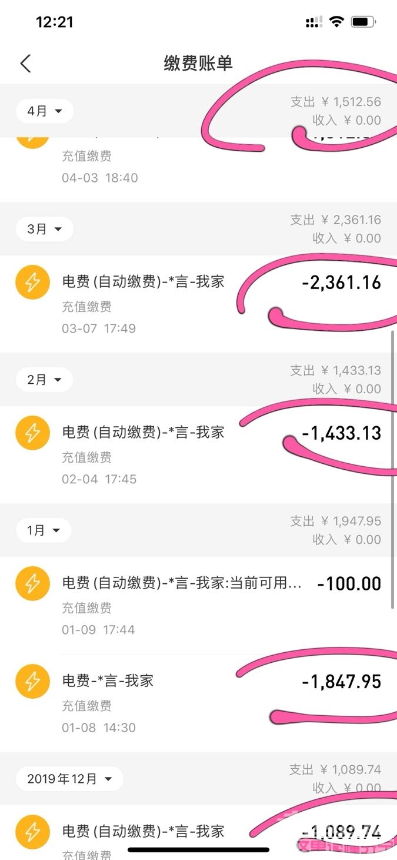Image resolution: width=397 pixels, height=860 pixels.
Task: Tap lightning icon of March electricity bill
Action: point(32,282)
